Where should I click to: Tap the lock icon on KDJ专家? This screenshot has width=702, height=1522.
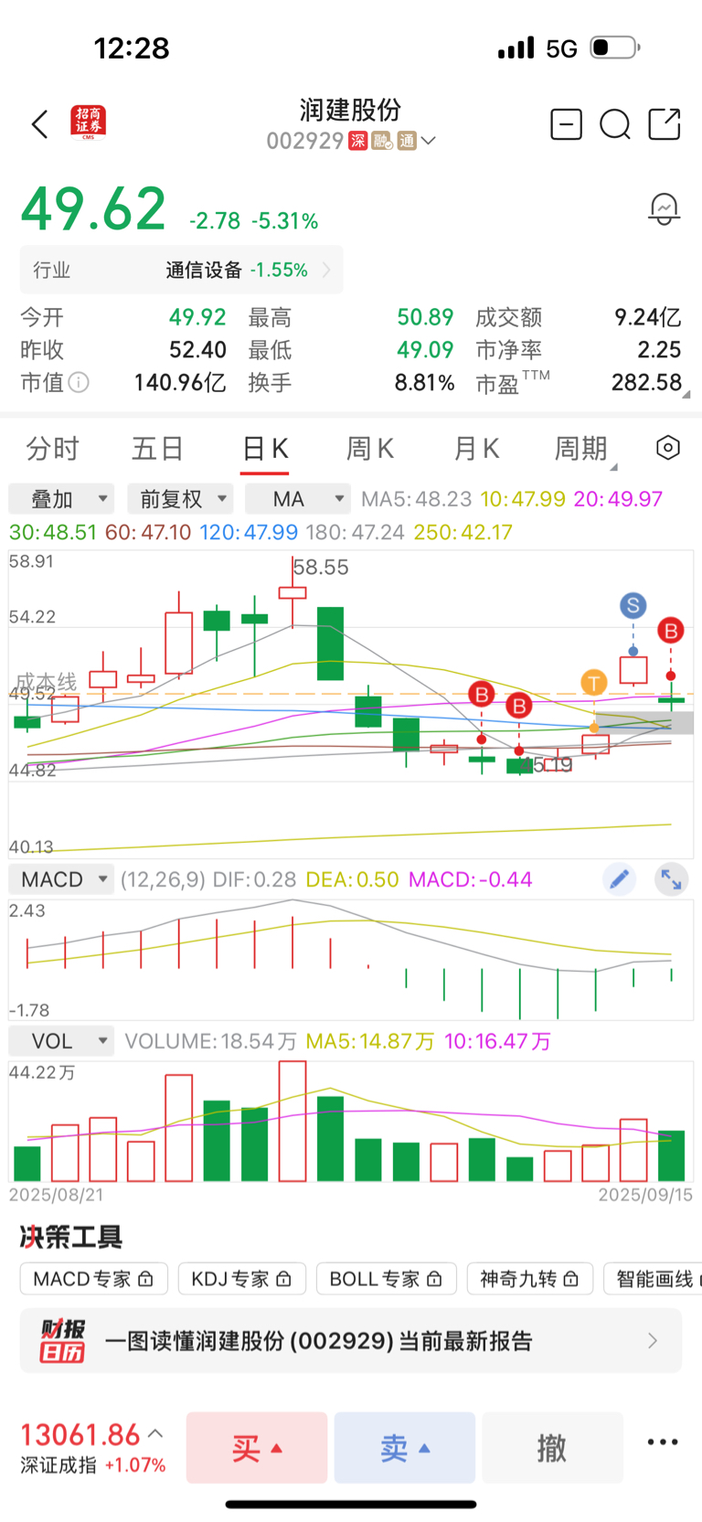pos(283,1279)
